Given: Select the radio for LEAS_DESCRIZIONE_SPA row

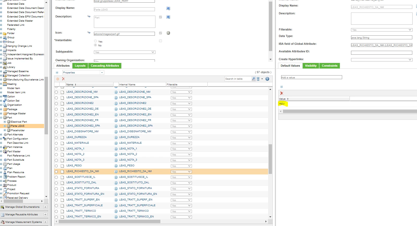Looking at the screenshot, I should pos(56,98).
